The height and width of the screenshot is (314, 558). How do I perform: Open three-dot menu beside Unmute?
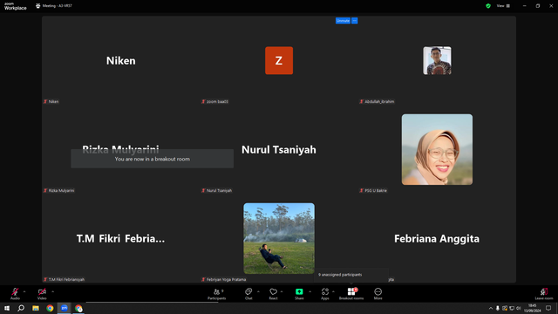click(355, 21)
